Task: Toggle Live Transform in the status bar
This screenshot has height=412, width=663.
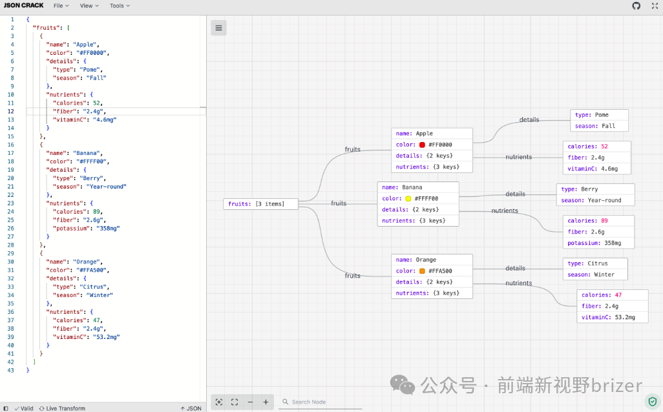Action: (x=62, y=408)
